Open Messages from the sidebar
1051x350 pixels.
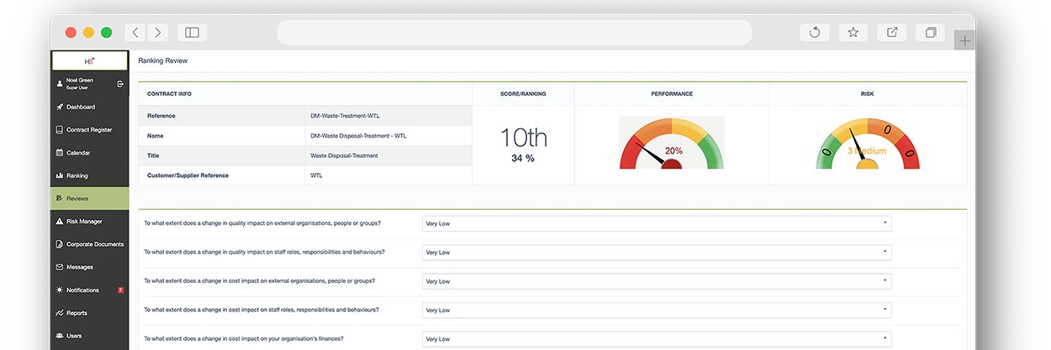coord(90,267)
